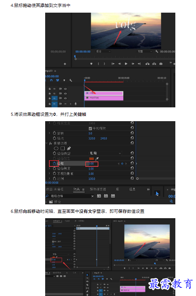Click the 边框 border value 0.00
Image resolution: width=196 pixels, height=296 pixels.
tap(91, 164)
